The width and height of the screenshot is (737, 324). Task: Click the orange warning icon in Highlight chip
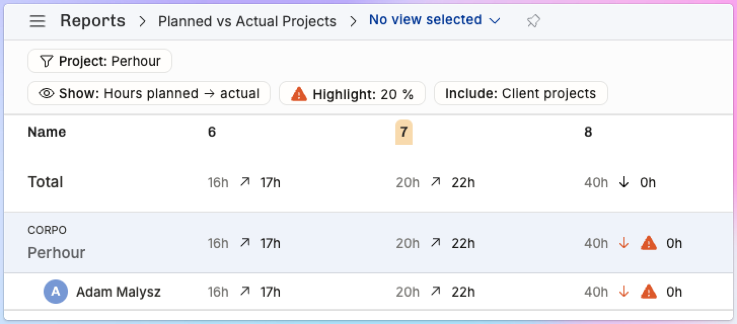pos(299,94)
